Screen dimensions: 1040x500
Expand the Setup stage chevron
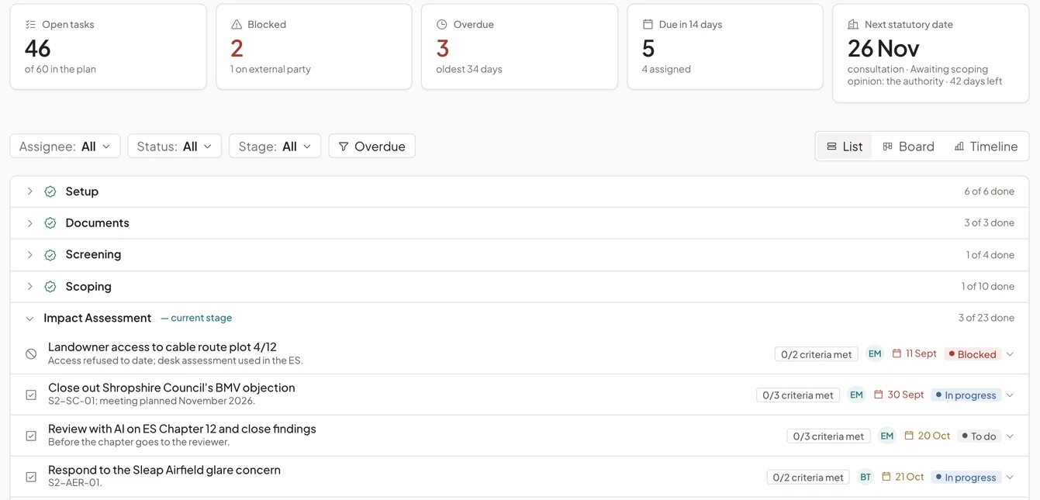[29, 191]
